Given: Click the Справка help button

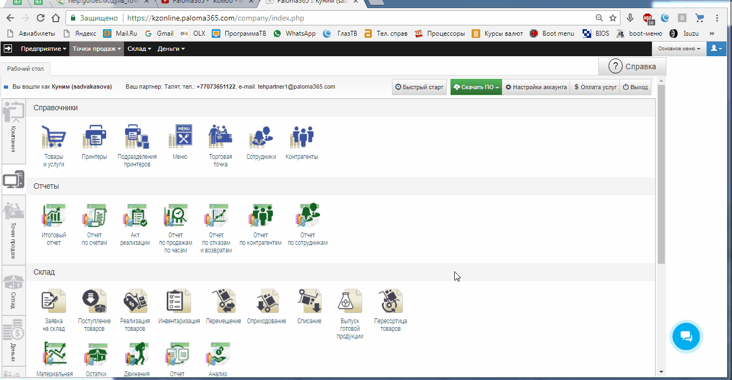Looking at the screenshot, I should (632, 66).
